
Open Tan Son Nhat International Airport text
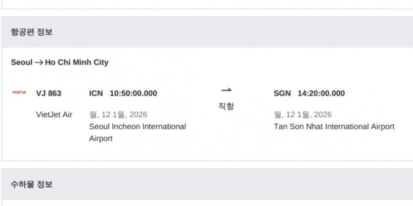click(334, 126)
